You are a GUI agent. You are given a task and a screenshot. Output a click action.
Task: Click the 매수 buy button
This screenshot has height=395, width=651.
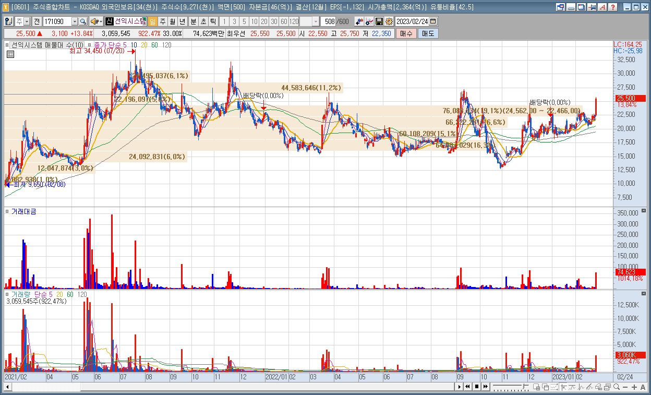pos(406,33)
